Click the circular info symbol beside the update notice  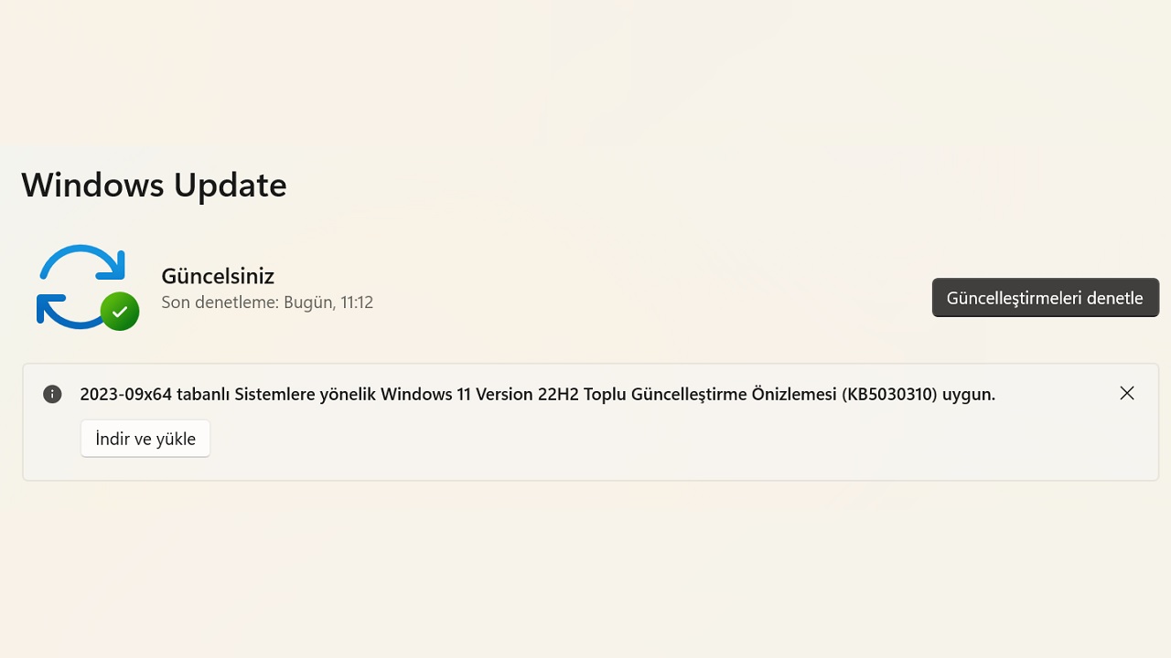[52, 393]
